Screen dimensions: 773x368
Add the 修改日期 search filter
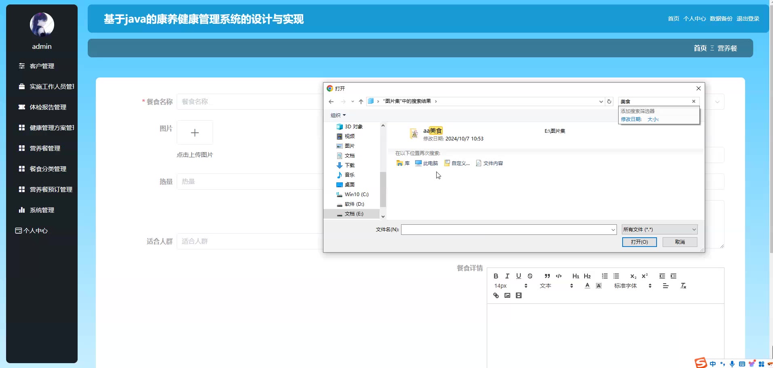click(631, 119)
